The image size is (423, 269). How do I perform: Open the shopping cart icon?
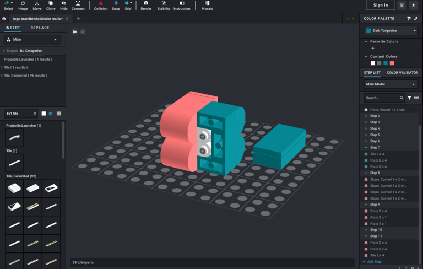[x=402, y=5]
